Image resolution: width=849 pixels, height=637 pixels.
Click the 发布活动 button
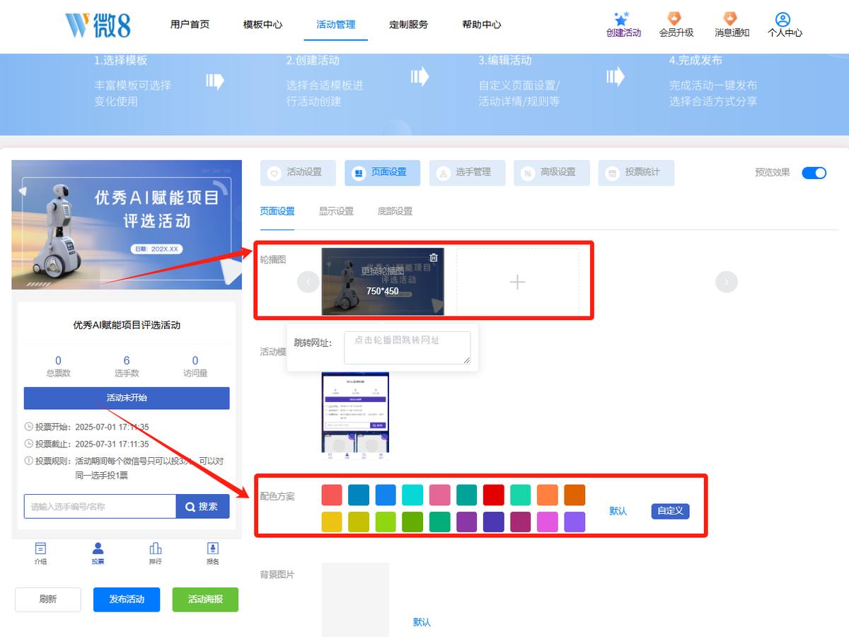(127, 599)
